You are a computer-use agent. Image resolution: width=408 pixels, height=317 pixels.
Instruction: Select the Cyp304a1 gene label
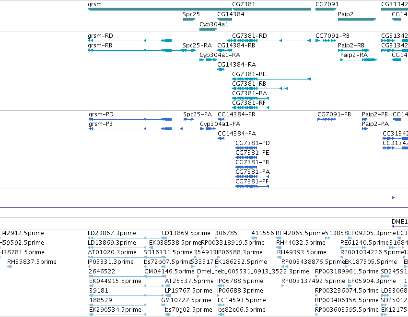214,24
